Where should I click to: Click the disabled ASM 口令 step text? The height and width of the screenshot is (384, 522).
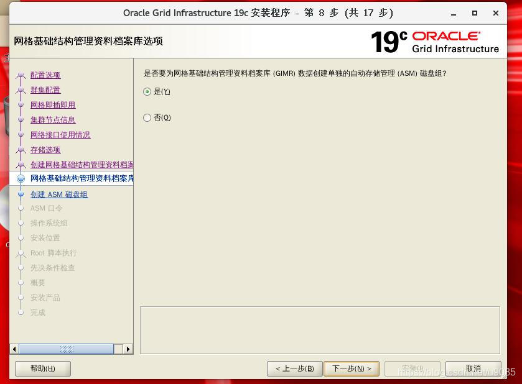click(x=46, y=208)
